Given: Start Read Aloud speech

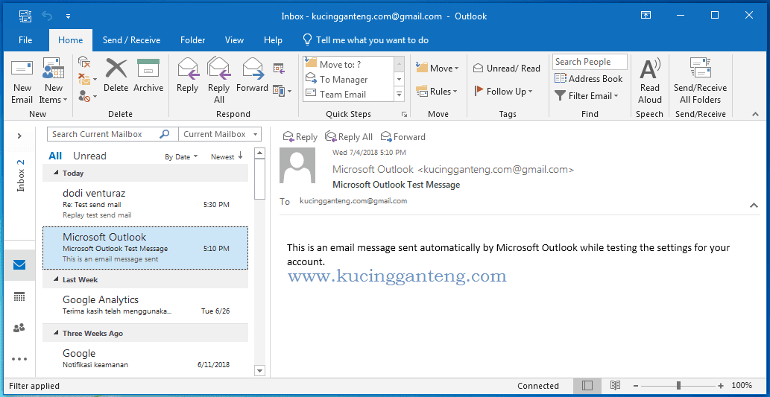Looking at the screenshot, I should pos(650,81).
